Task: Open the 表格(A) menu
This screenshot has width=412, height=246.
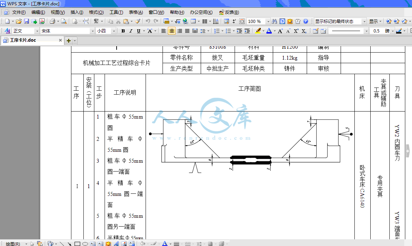Action: [136, 12]
